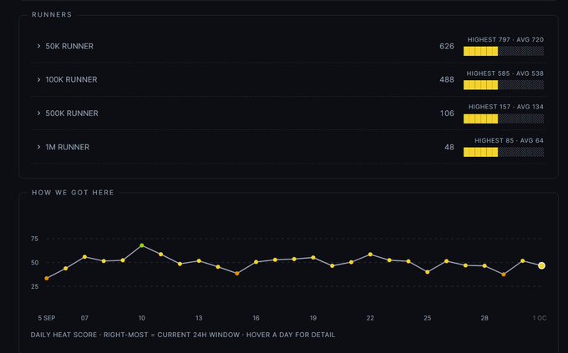Click the 75 y-axis label
The width and height of the screenshot is (568, 353).
click(x=35, y=239)
